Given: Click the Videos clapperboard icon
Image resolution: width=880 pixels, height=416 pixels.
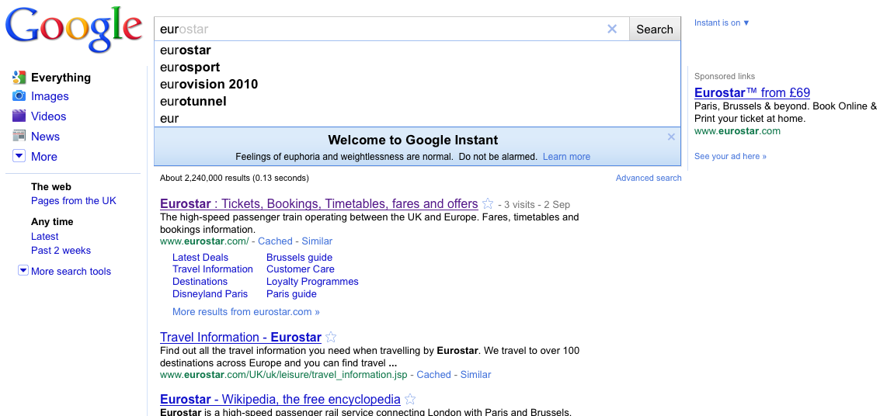Looking at the screenshot, I should [x=19, y=116].
